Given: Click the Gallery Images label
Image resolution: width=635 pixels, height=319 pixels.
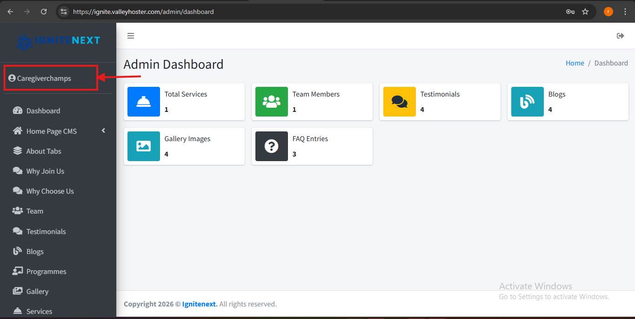Looking at the screenshot, I should point(187,139).
